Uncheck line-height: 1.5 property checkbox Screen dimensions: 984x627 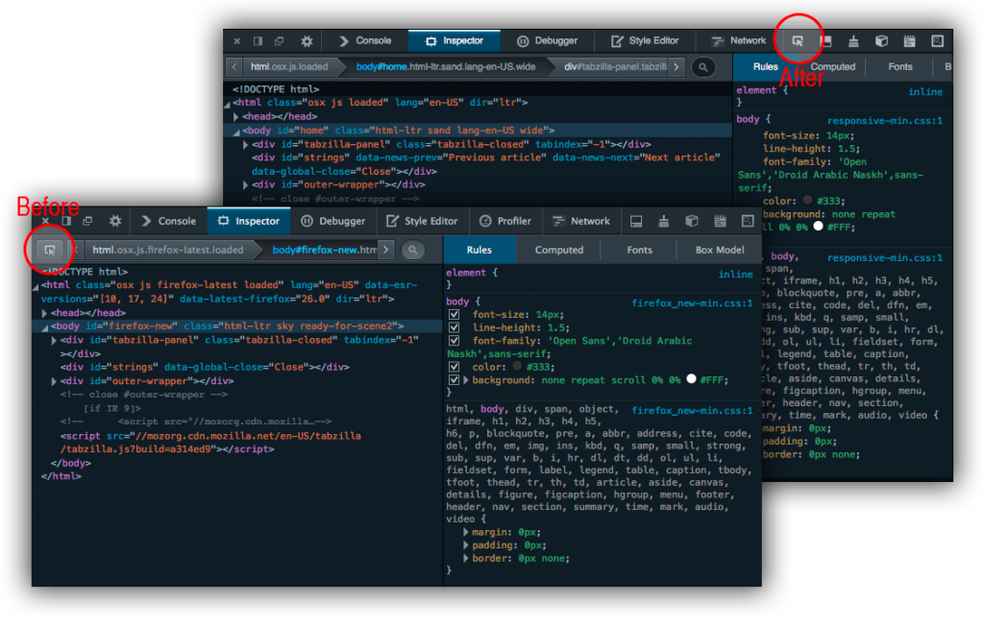[x=454, y=328]
